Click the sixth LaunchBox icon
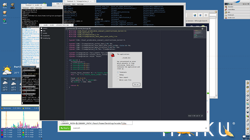The width and height of the screenshot is (250, 140). coord(247,104)
